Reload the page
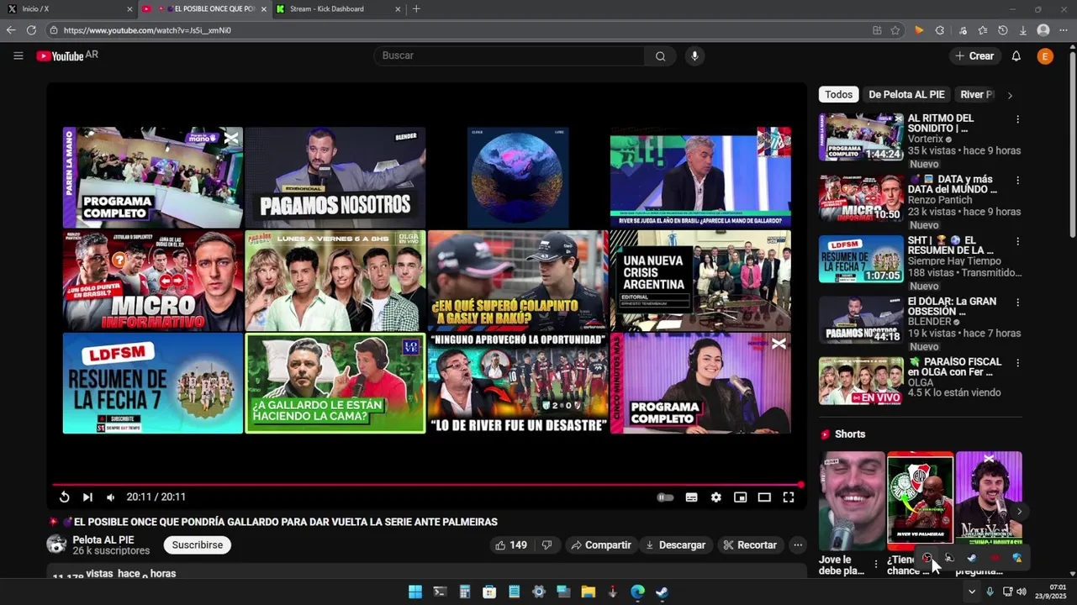Viewport: 1077px width, 605px height. pos(31,30)
